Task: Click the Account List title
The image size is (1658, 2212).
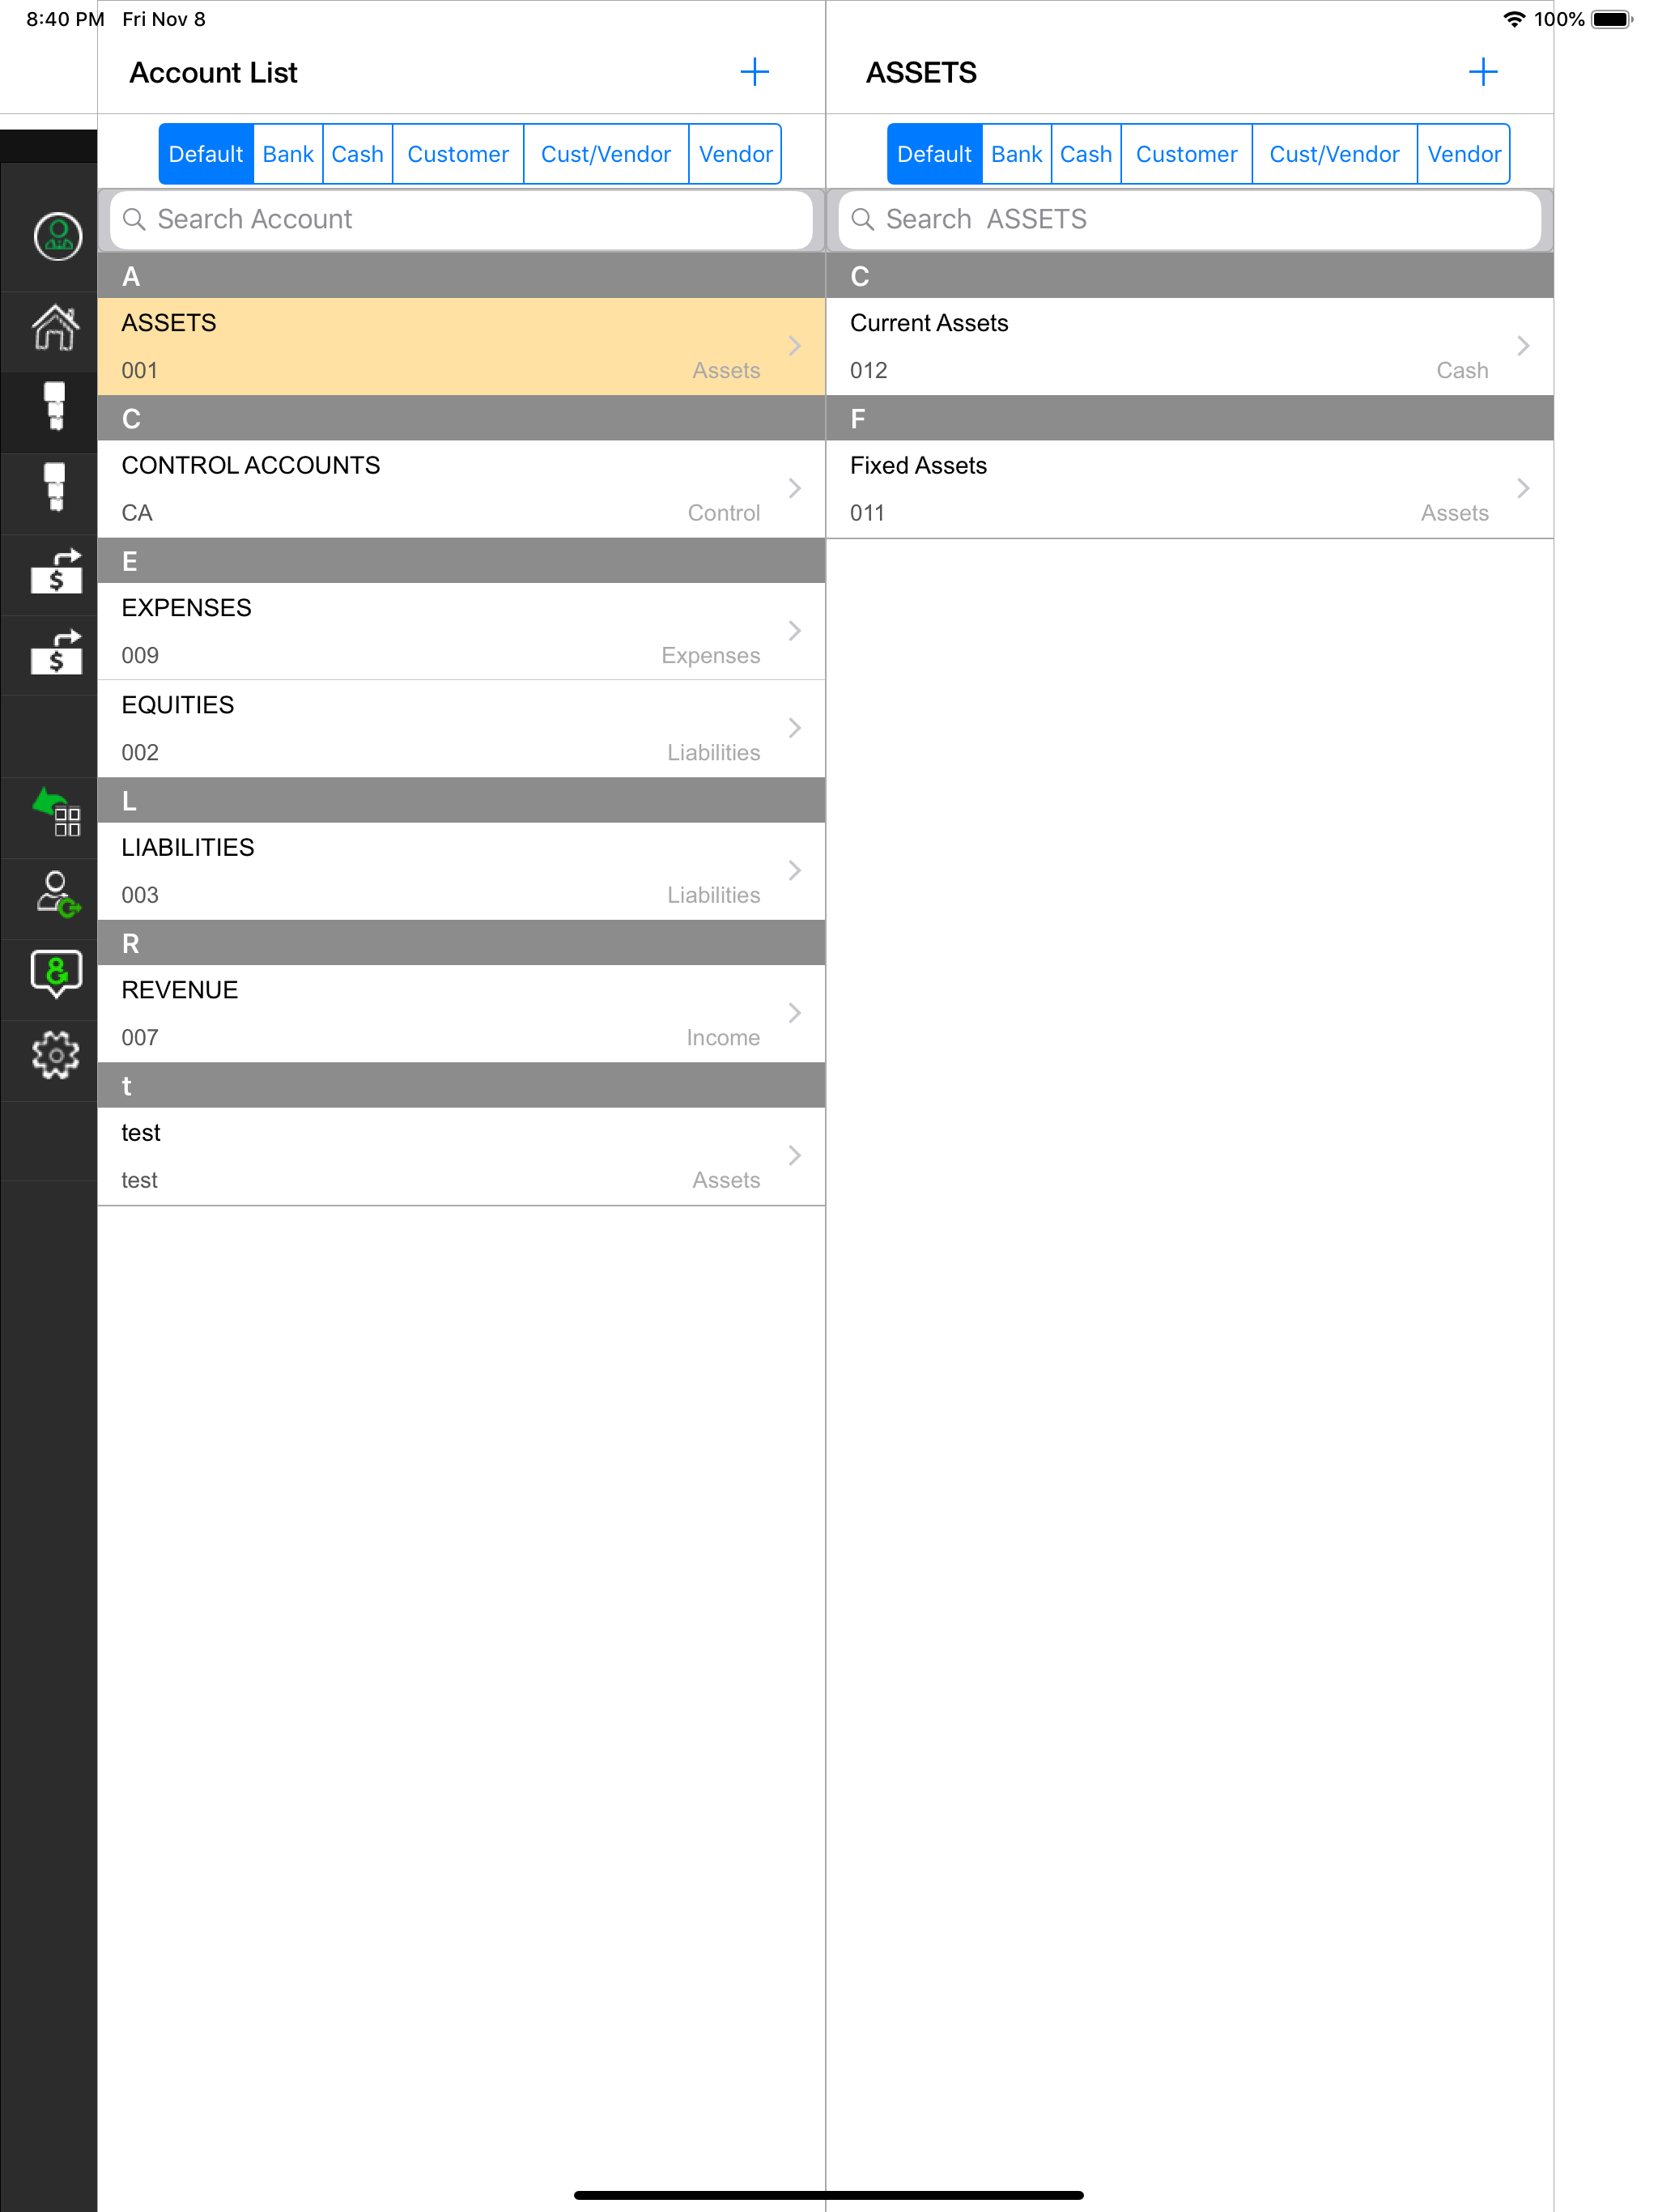Action: (x=213, y=72)
